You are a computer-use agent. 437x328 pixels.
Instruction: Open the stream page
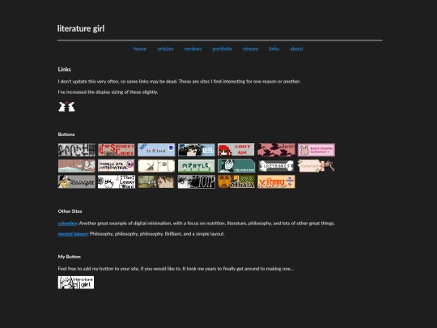250,49
